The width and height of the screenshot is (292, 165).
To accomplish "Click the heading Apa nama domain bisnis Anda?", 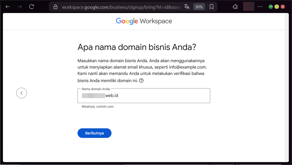I will (137, 47).
